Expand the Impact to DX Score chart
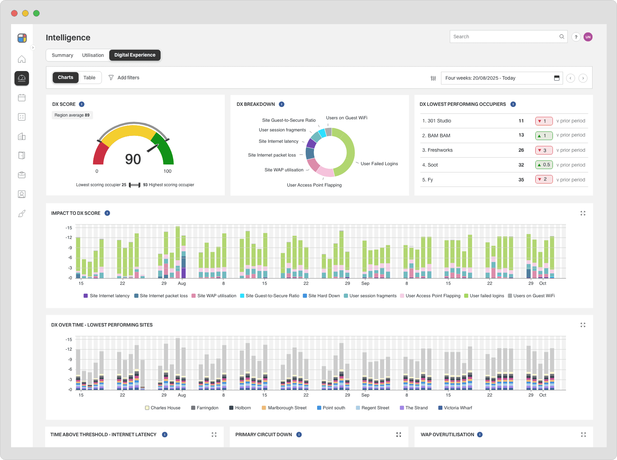 [583, 213]
